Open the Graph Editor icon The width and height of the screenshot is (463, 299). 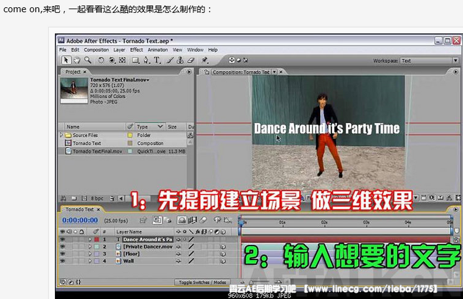[228, 220]
